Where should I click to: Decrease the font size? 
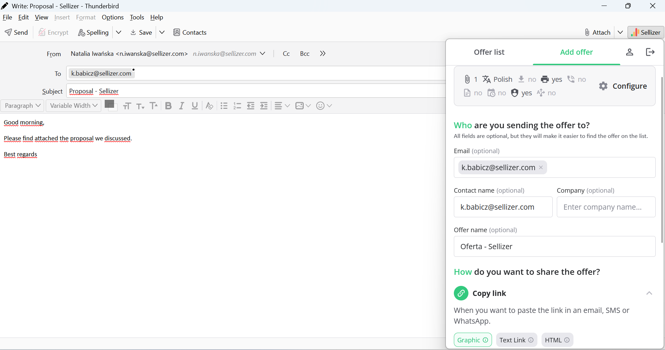click(140, 106)
